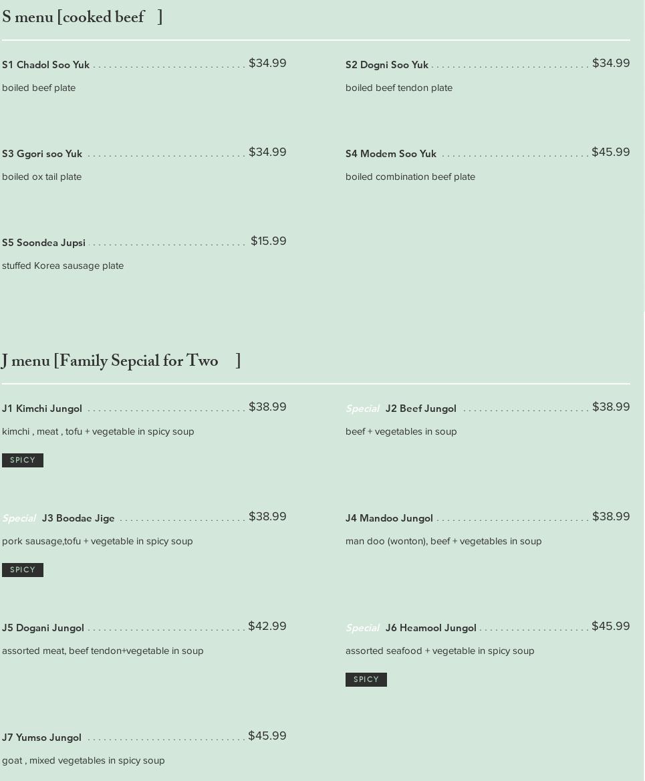The height and width of the screenshot is (781, 645).
Task: Choose the J4 Mandoo Jungol dish
Action: point(389,518)
